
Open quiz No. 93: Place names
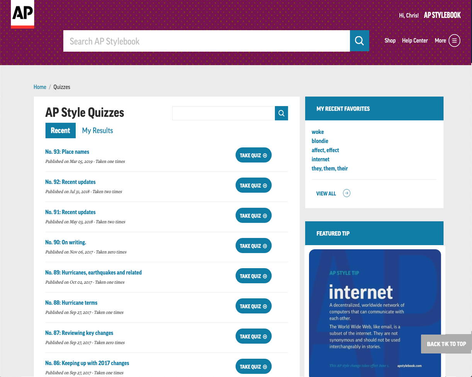(x=67, y=152)
